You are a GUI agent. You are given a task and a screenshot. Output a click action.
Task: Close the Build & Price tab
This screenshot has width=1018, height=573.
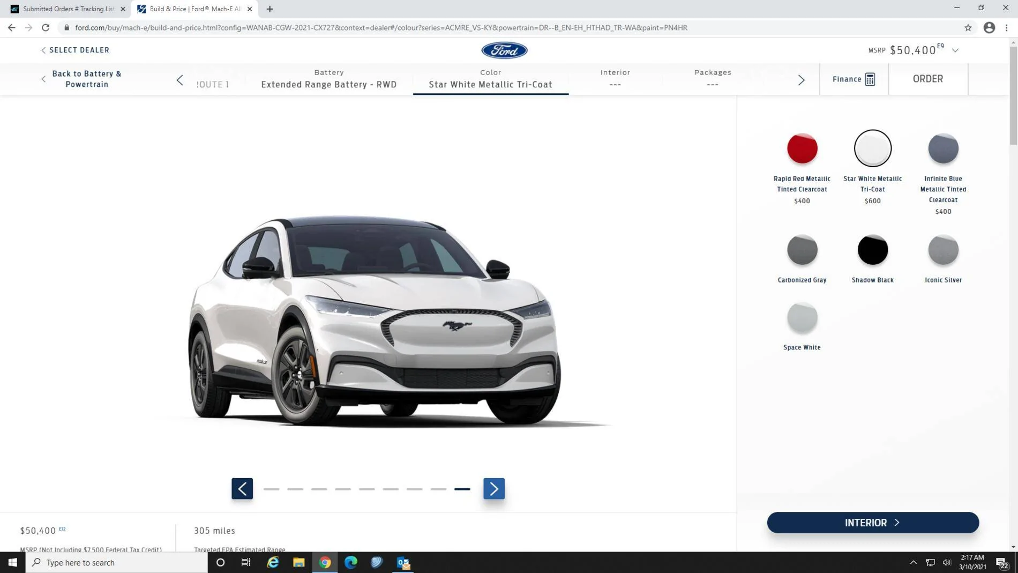pos(250,9)
